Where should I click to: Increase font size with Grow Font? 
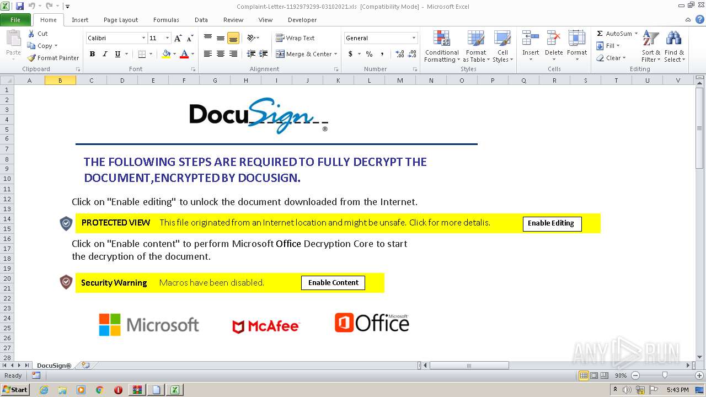click(178, 38)
